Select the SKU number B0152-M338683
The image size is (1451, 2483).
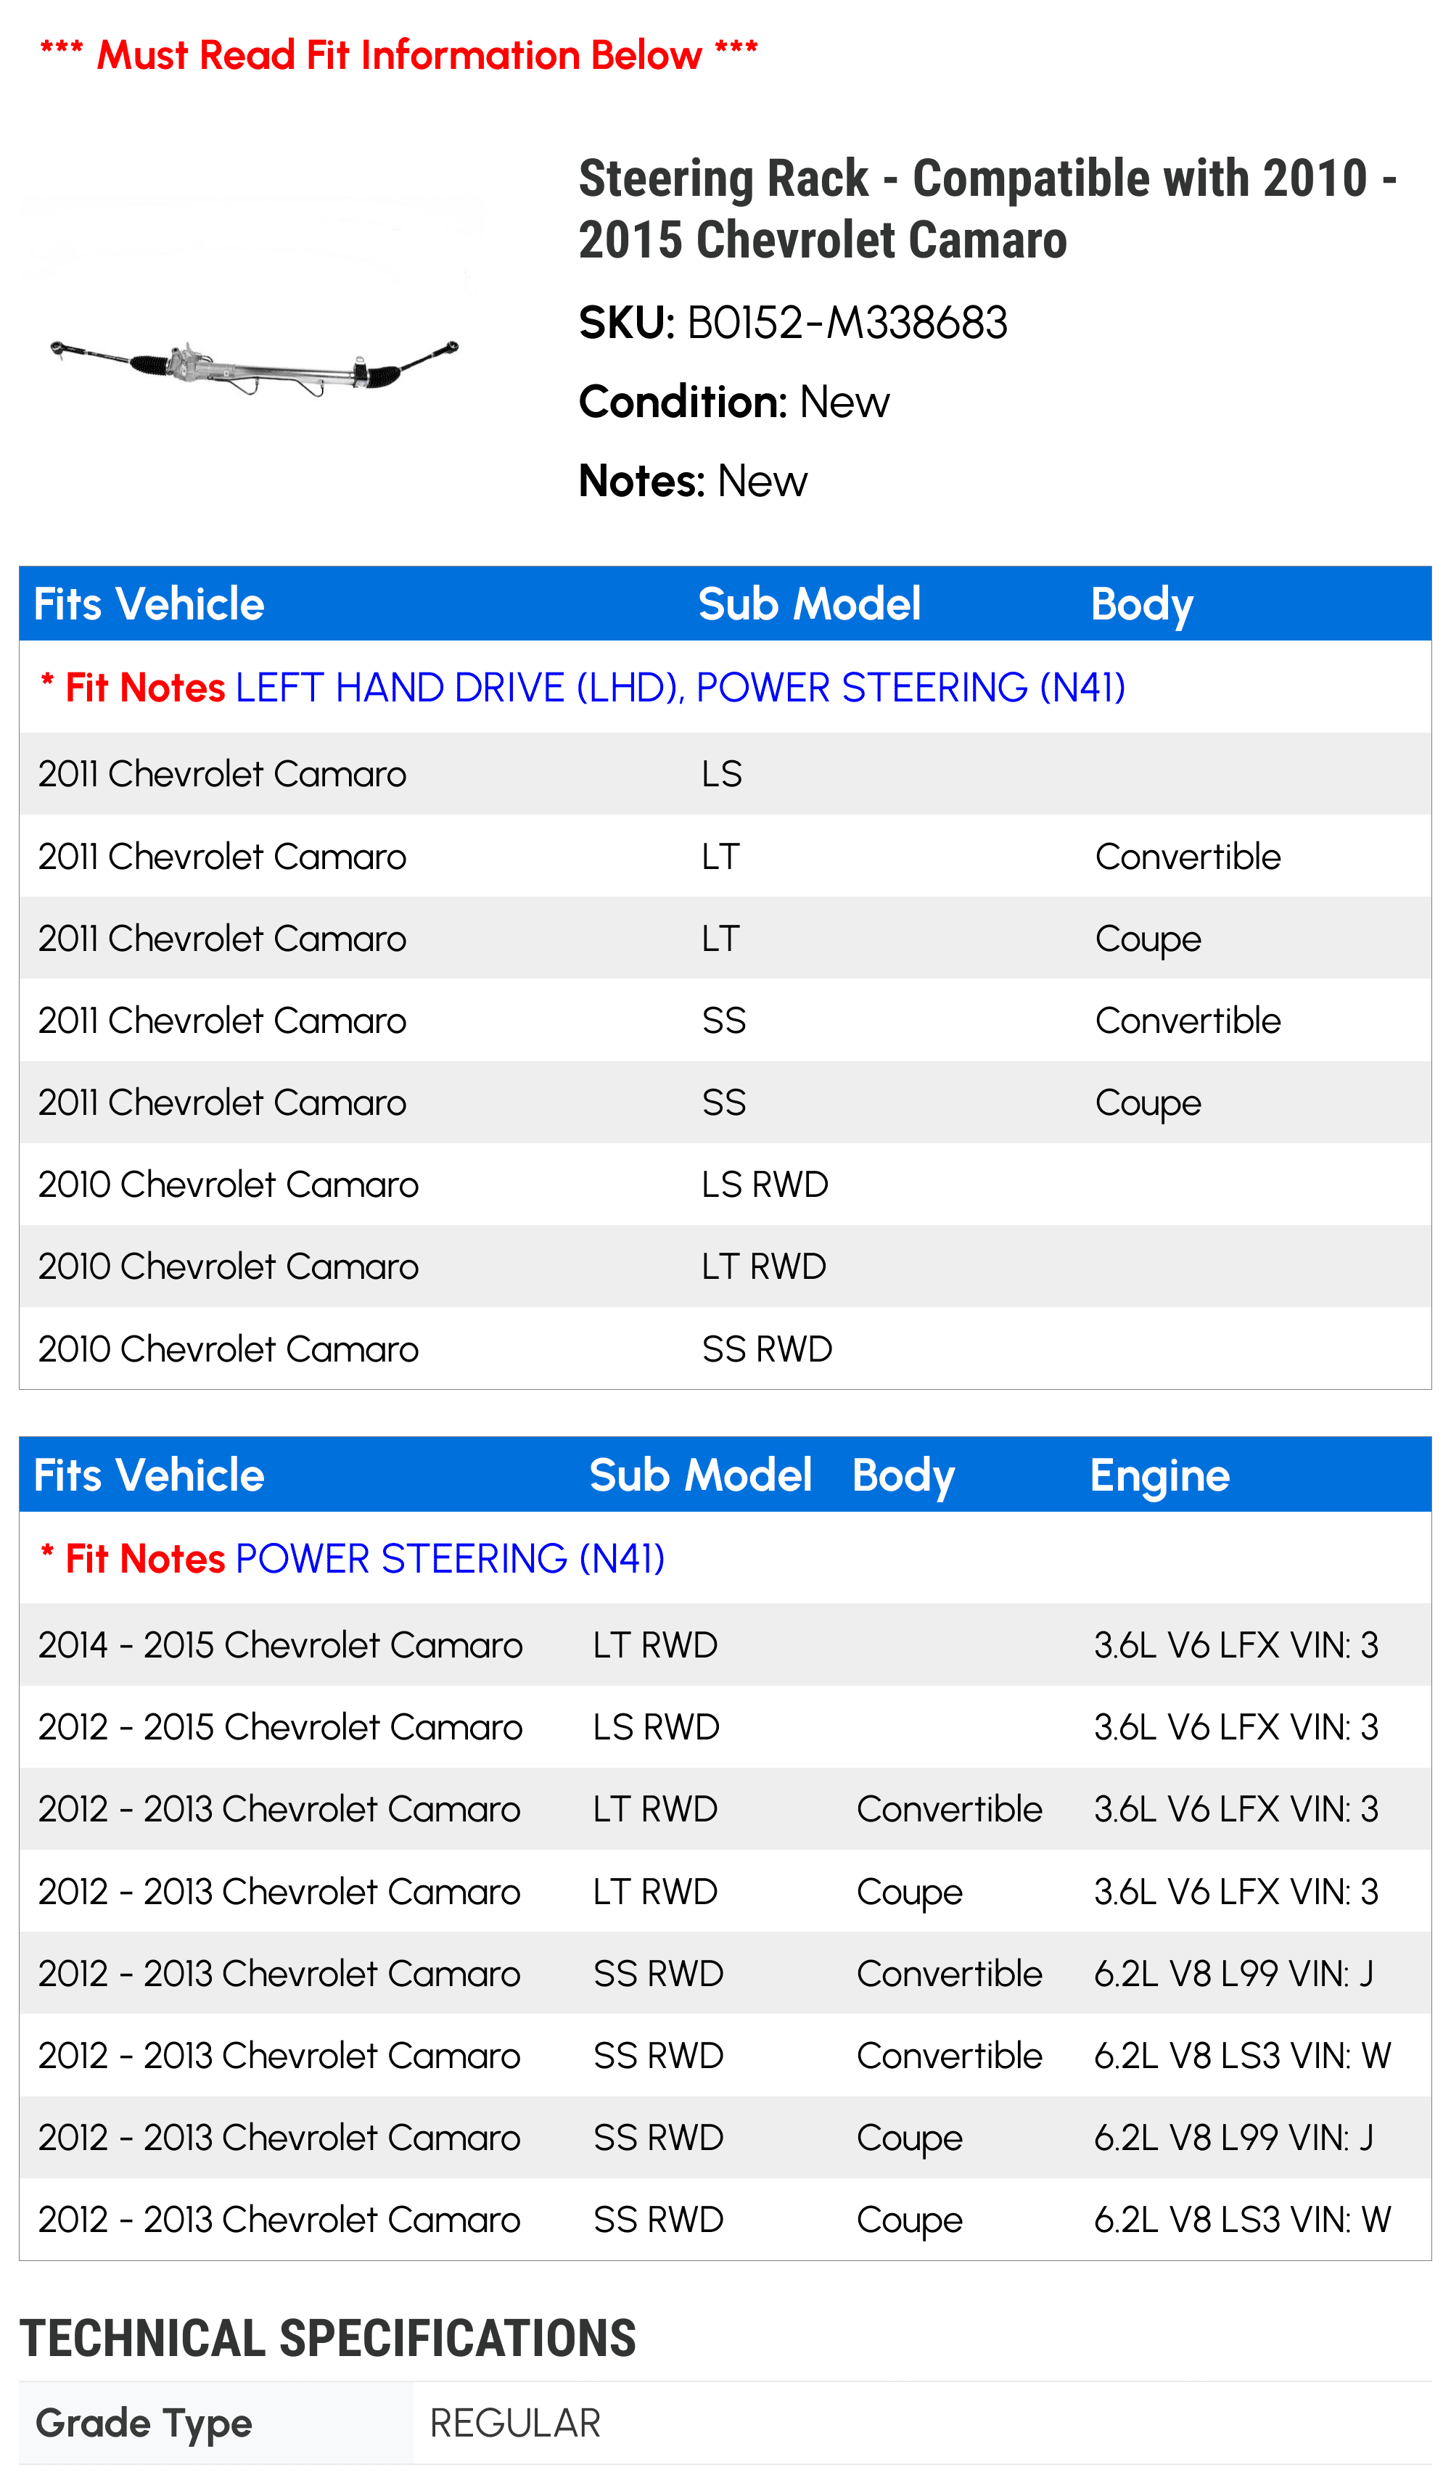[x=847, y=324]
